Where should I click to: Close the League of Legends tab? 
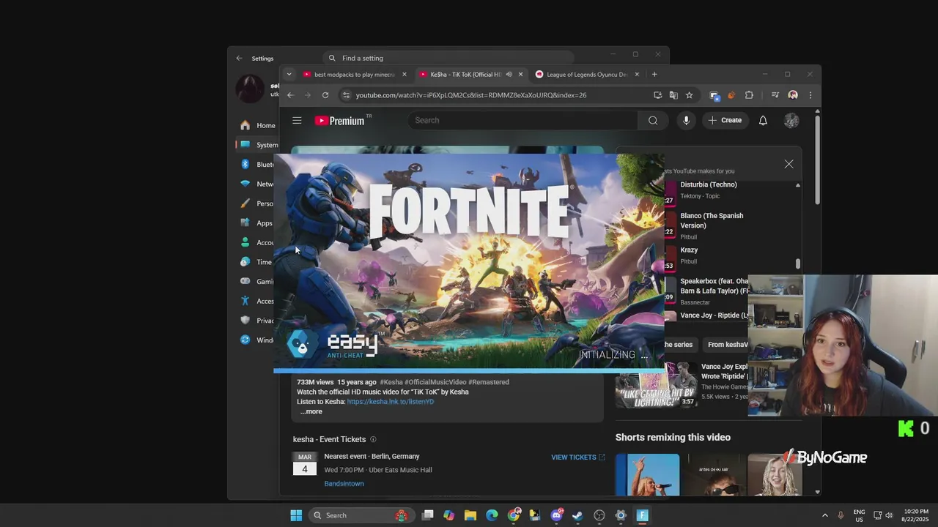[x=637, y=74]
